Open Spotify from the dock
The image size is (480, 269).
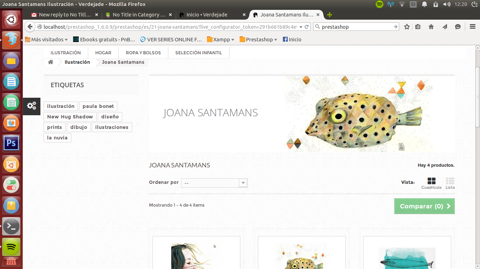click(12, 247)
